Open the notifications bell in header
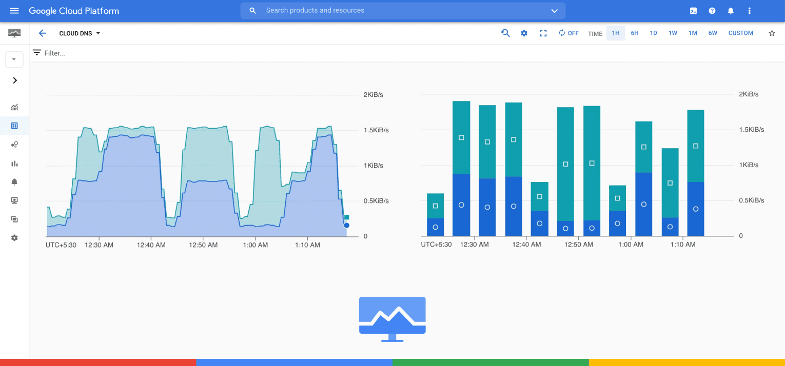Screen dimensions: 785x366 coord(731,11)
